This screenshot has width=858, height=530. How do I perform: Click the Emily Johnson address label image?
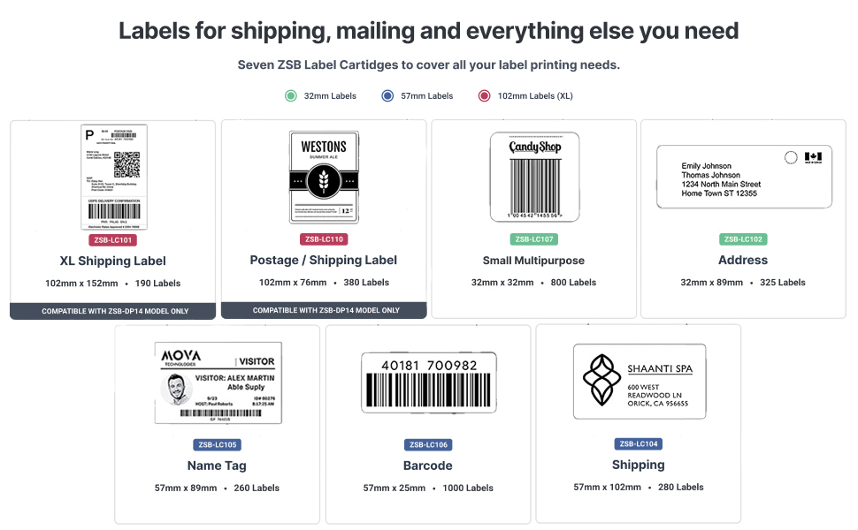tap(743, 177)
